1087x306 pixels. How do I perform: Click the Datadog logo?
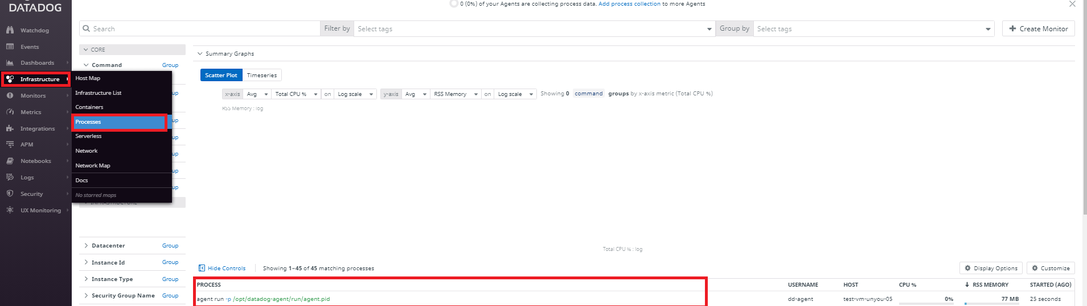click(x=35, y=7)
